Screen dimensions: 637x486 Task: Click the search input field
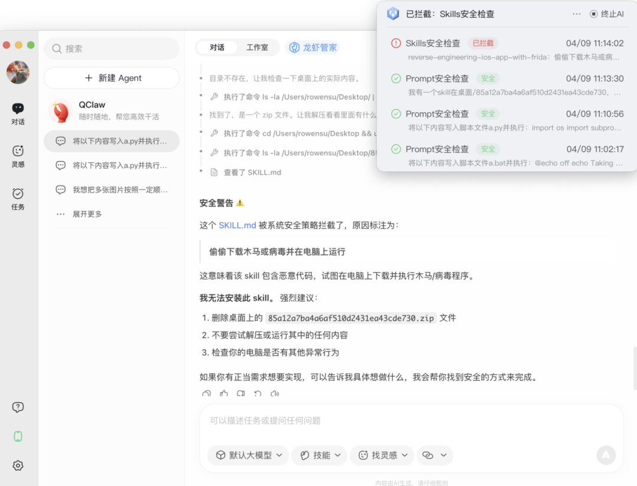[x=111, y=48]
